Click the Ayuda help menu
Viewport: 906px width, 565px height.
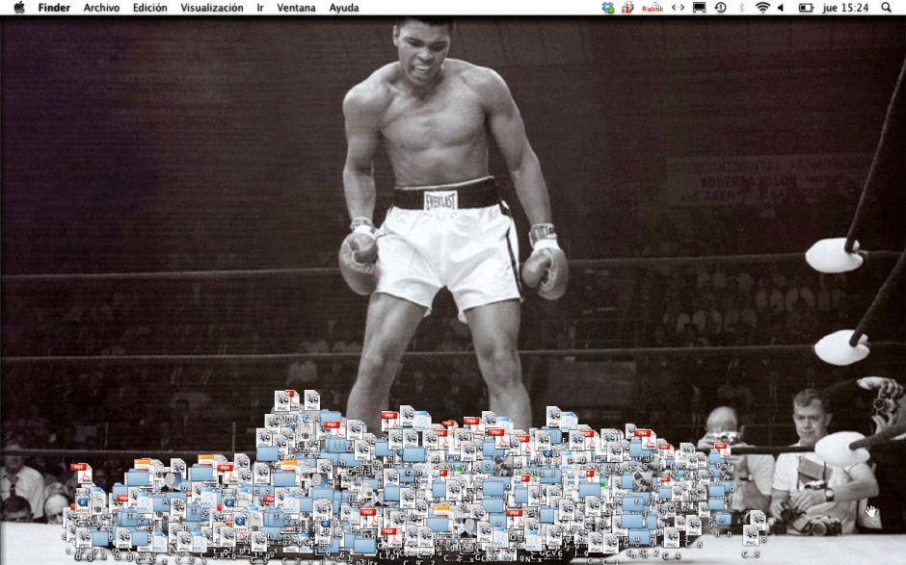[344, 8]
